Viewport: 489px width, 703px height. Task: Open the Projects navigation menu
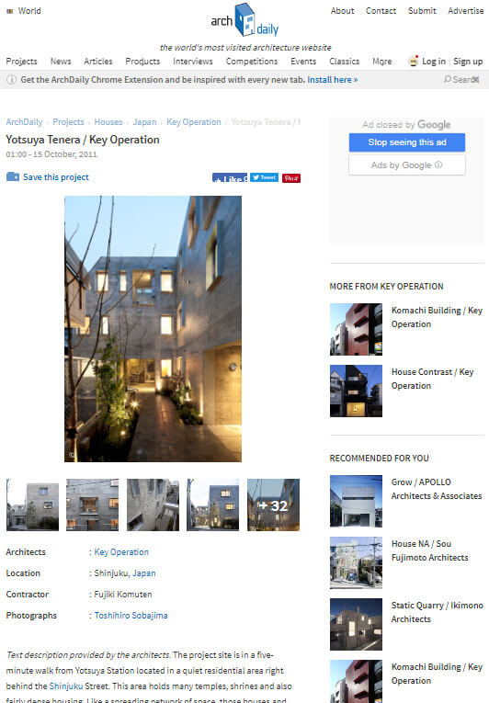click(x=21, y=62)
